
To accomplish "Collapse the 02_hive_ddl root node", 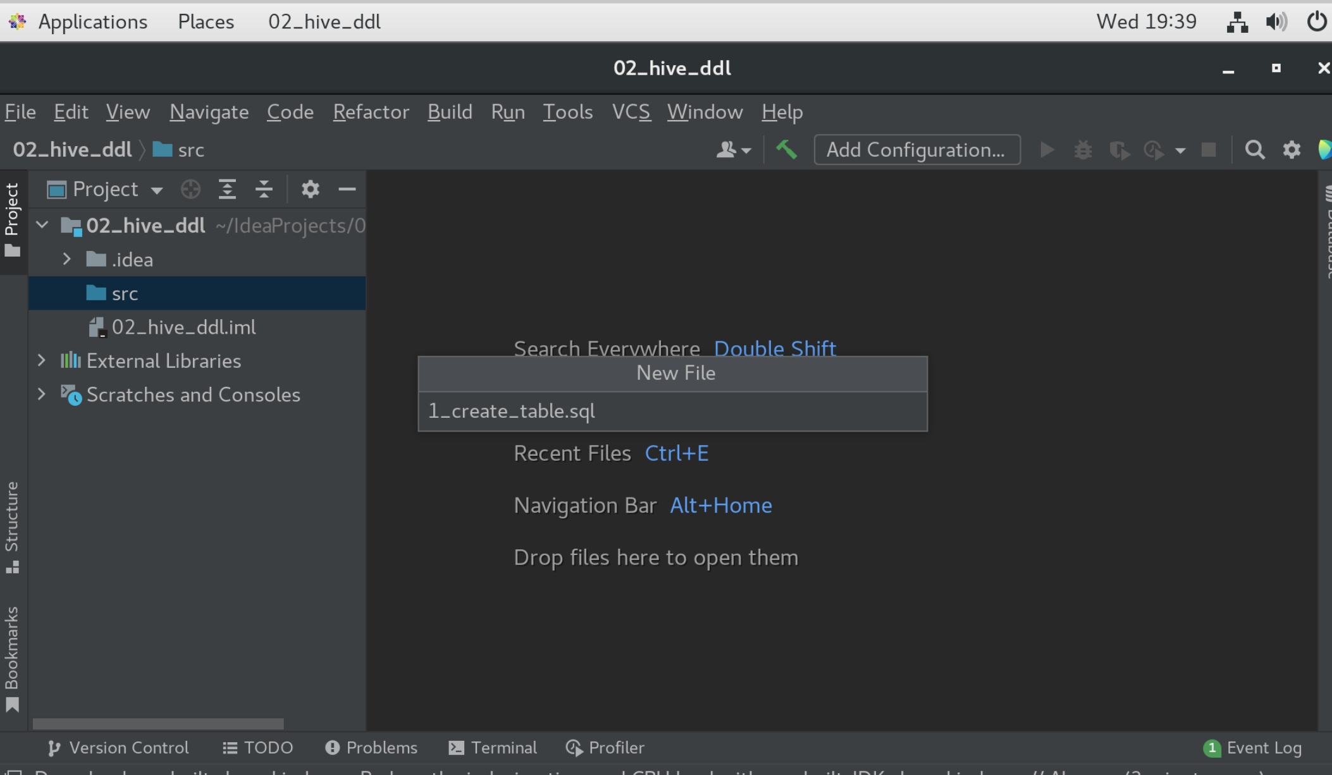I will (42, 225).
